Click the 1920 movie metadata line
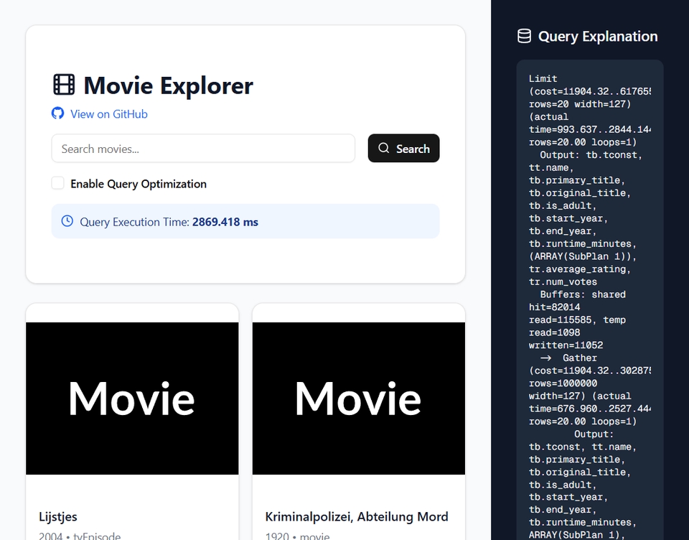The height and width of the screenshot is (540, 689). tap(297, 536)
